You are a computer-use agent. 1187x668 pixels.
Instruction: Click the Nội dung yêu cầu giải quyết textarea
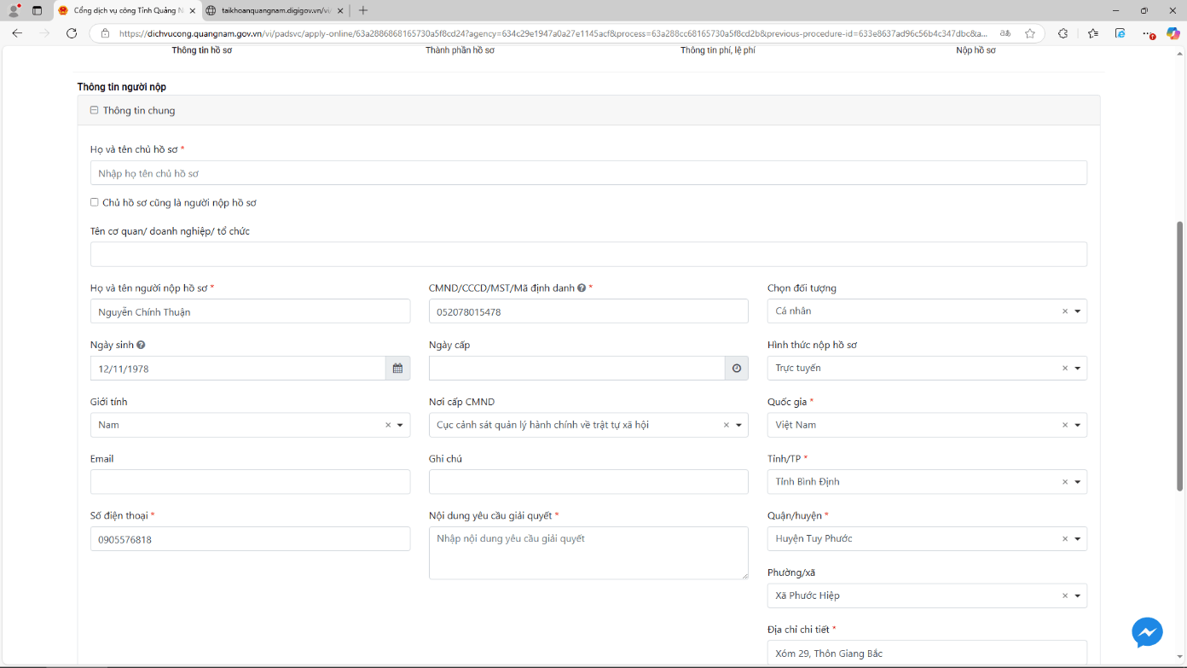(588, 553)
